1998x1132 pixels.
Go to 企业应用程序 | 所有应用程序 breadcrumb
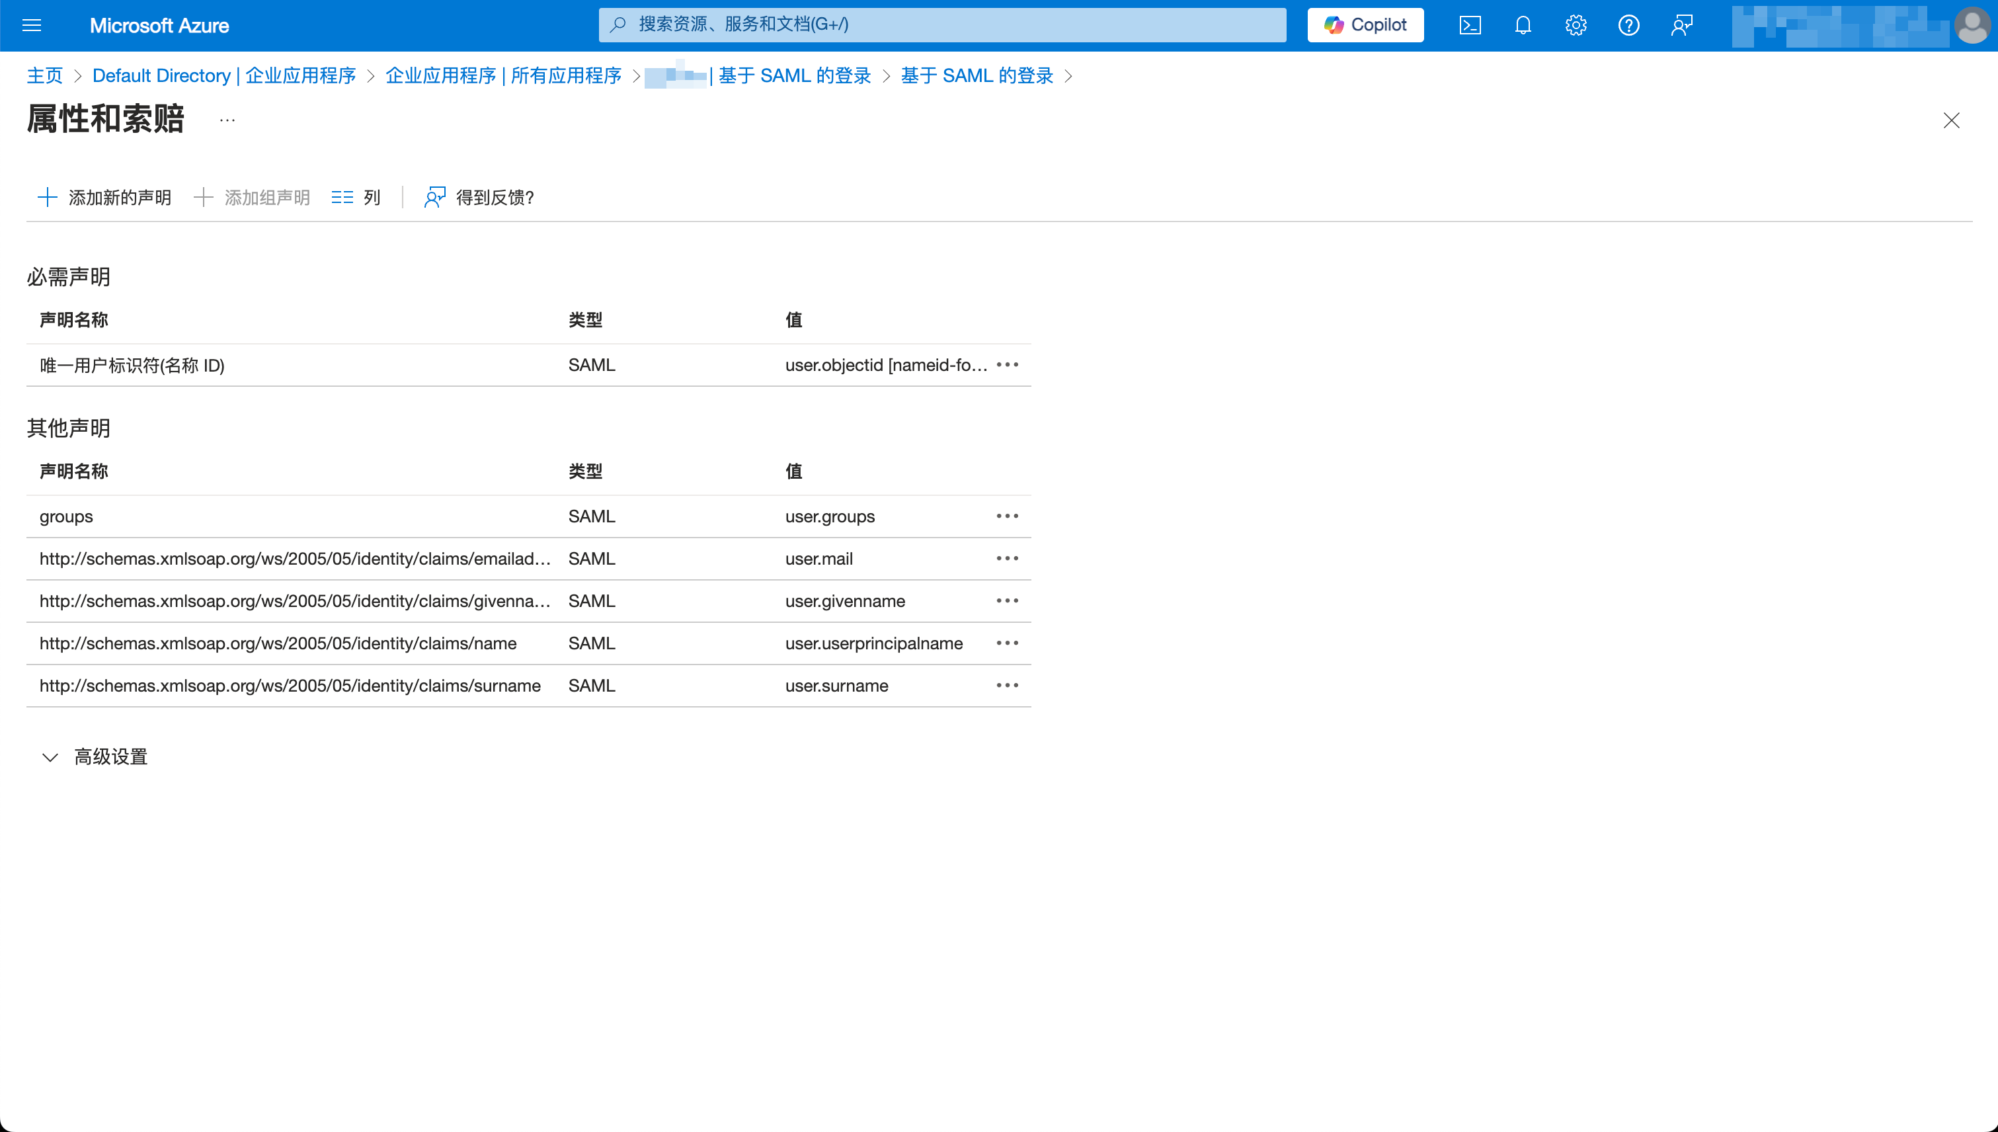point(504,75)
